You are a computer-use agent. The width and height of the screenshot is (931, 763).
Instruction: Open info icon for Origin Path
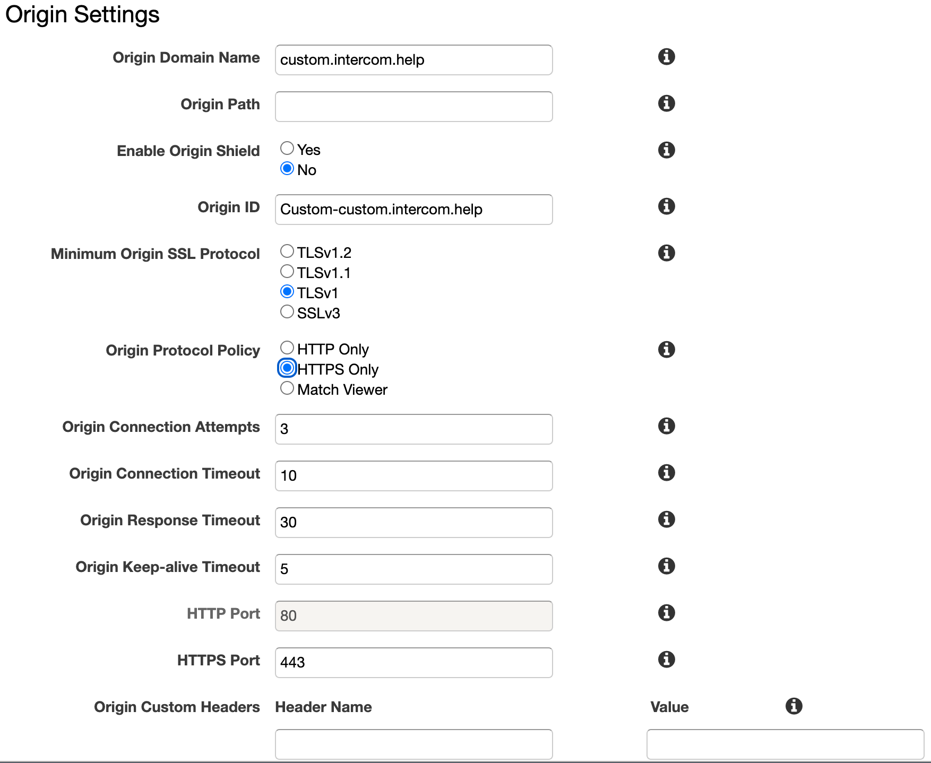[x=666, y=103]
